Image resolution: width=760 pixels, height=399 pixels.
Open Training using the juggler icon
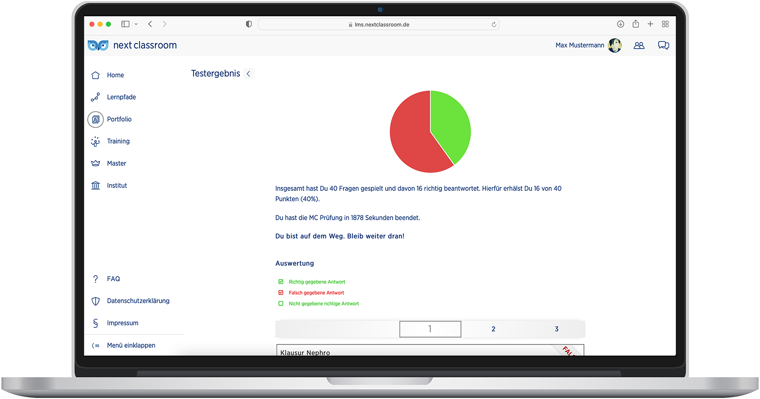95,141
